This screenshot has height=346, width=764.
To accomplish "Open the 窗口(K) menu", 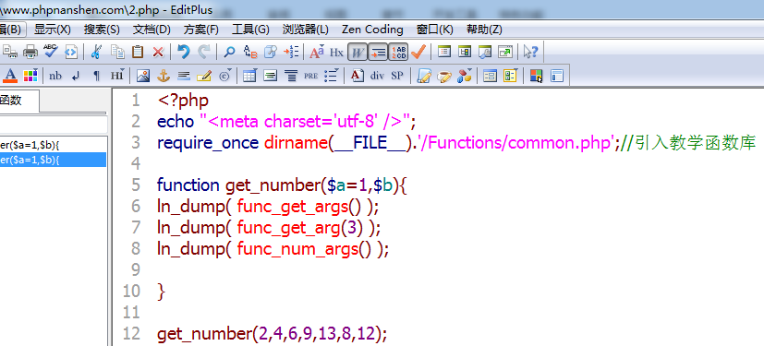I will [434, 30].
